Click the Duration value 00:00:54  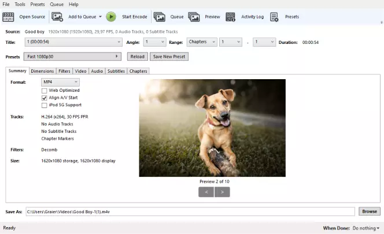coord(311,42)
